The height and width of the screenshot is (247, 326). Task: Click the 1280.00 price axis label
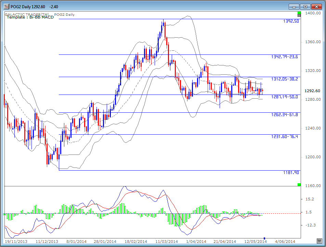(313, 99)
